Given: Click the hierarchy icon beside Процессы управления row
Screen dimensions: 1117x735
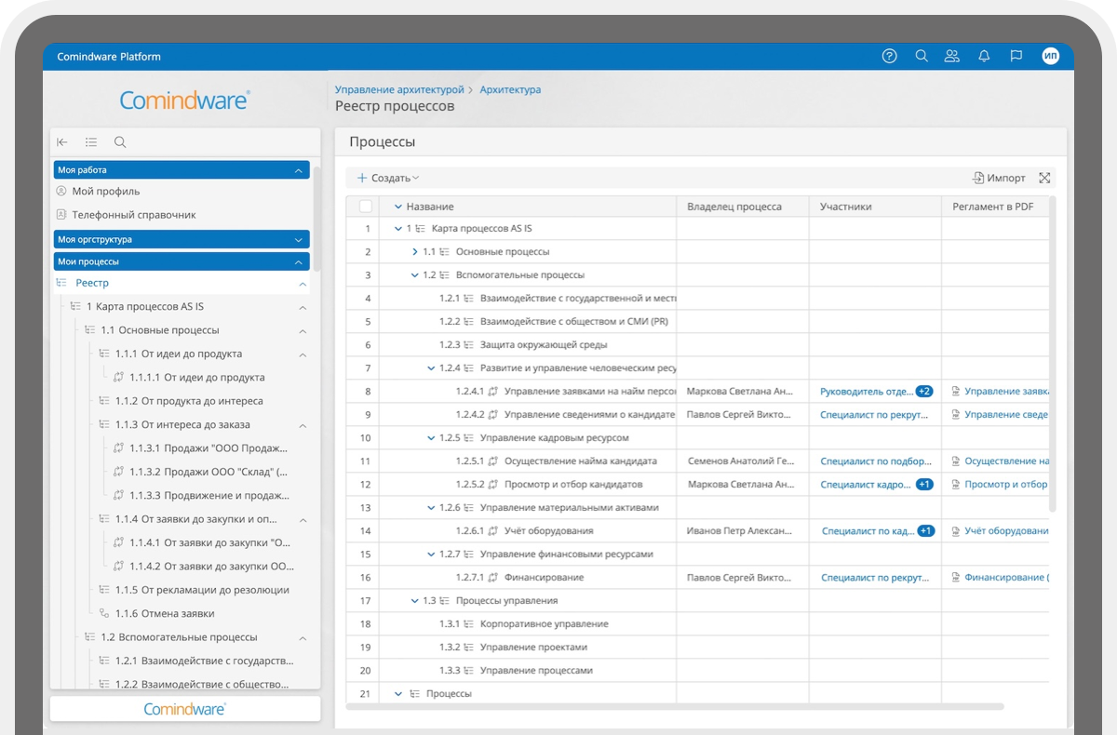Looking at the screenshot, I should click(445, 601).
